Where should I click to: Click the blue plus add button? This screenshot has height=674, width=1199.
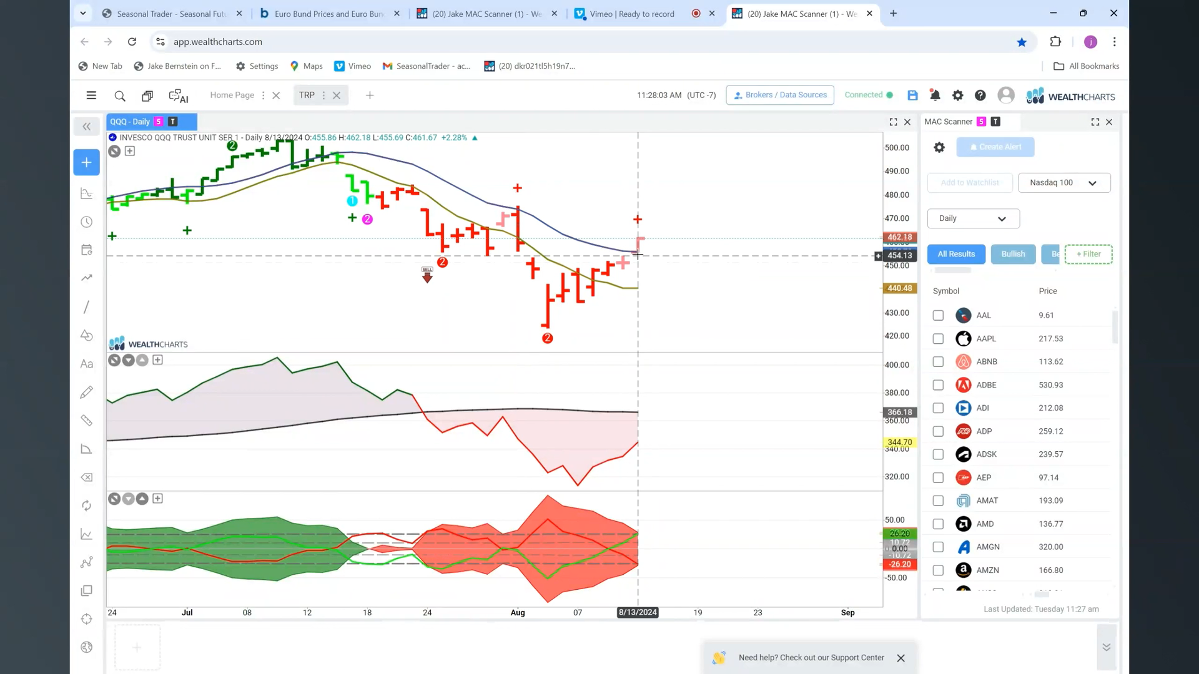click(86, 162)
